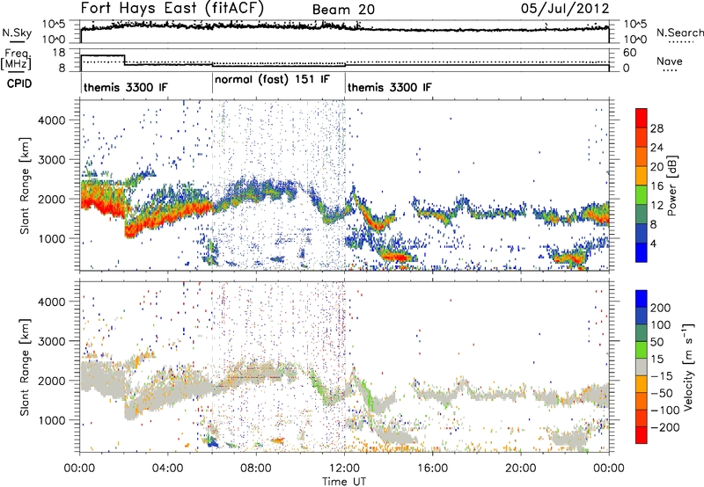This screenshot has height=487, width=704.
Task: Click the 'Freq. [MHz]' axis label
Action: 16,60
